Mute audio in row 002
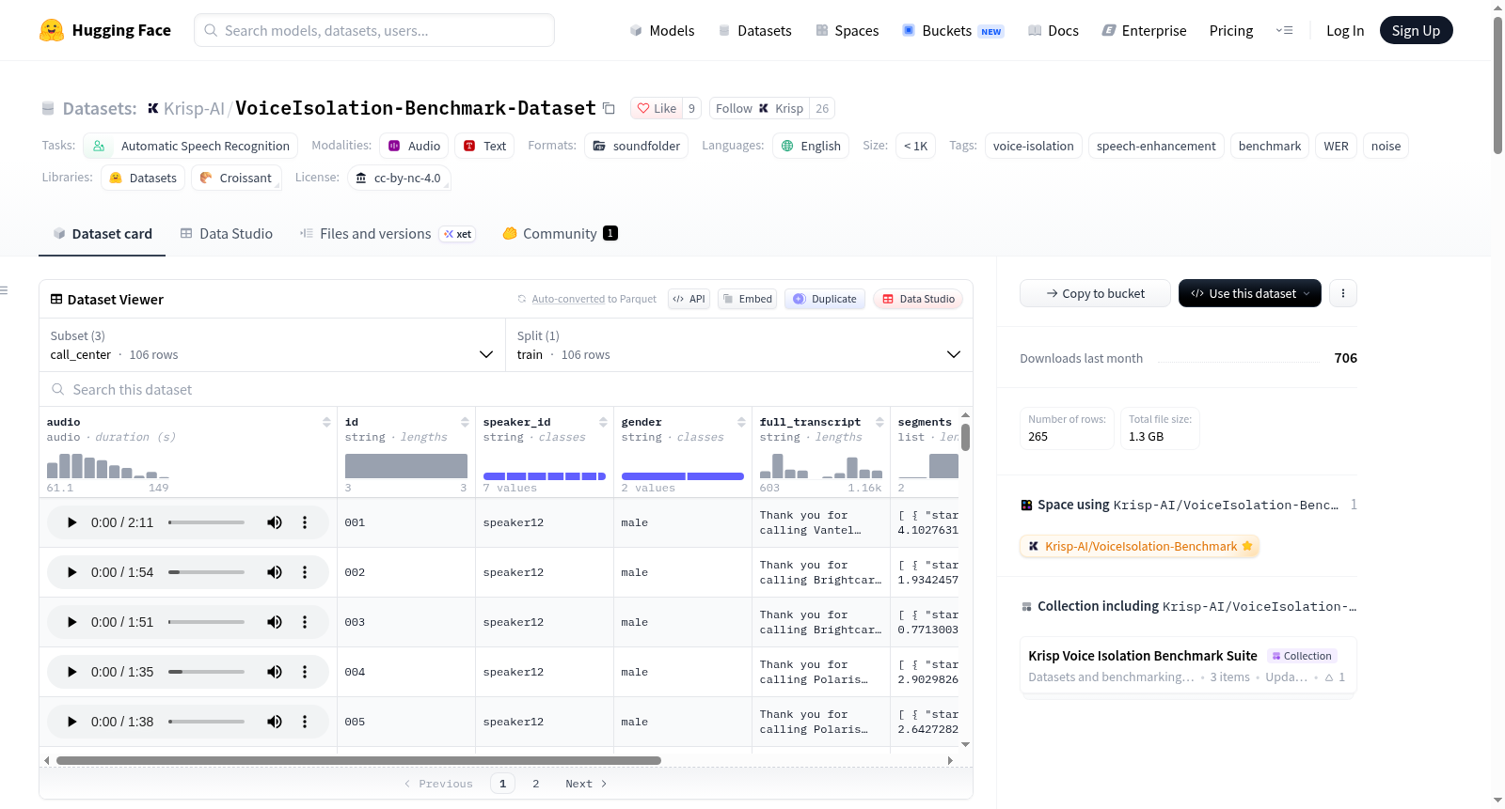The image size is (1505, 809). tap(275, 572)
